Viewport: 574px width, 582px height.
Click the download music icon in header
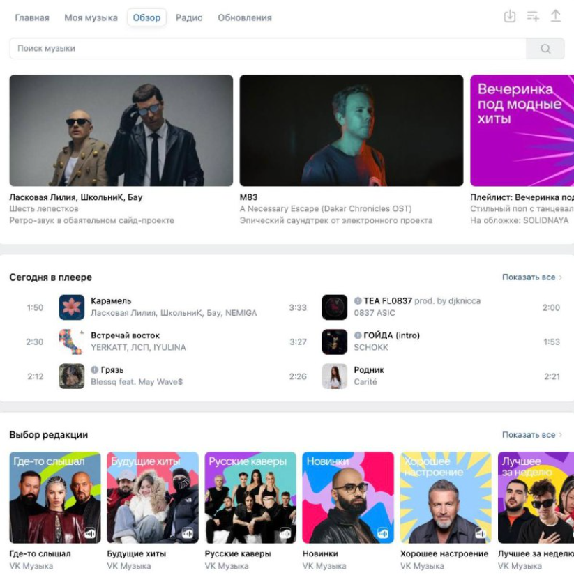(x=510, y=17)
